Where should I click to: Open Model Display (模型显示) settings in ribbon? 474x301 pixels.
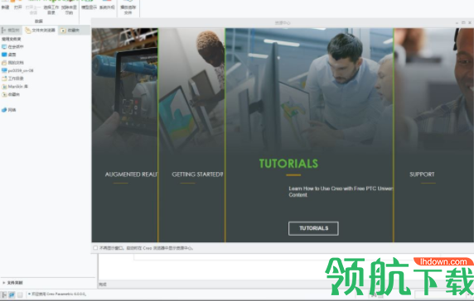89,6
